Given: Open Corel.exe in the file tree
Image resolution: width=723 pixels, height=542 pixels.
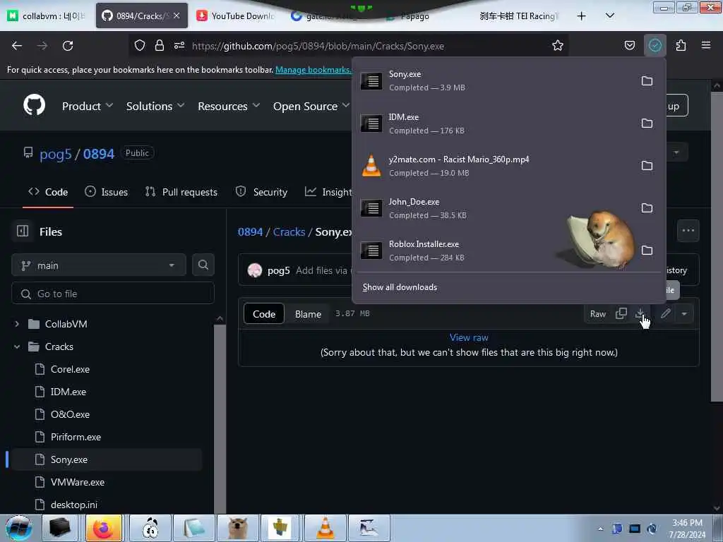Looking at the screenshot, I should click(x=70, y=369).
